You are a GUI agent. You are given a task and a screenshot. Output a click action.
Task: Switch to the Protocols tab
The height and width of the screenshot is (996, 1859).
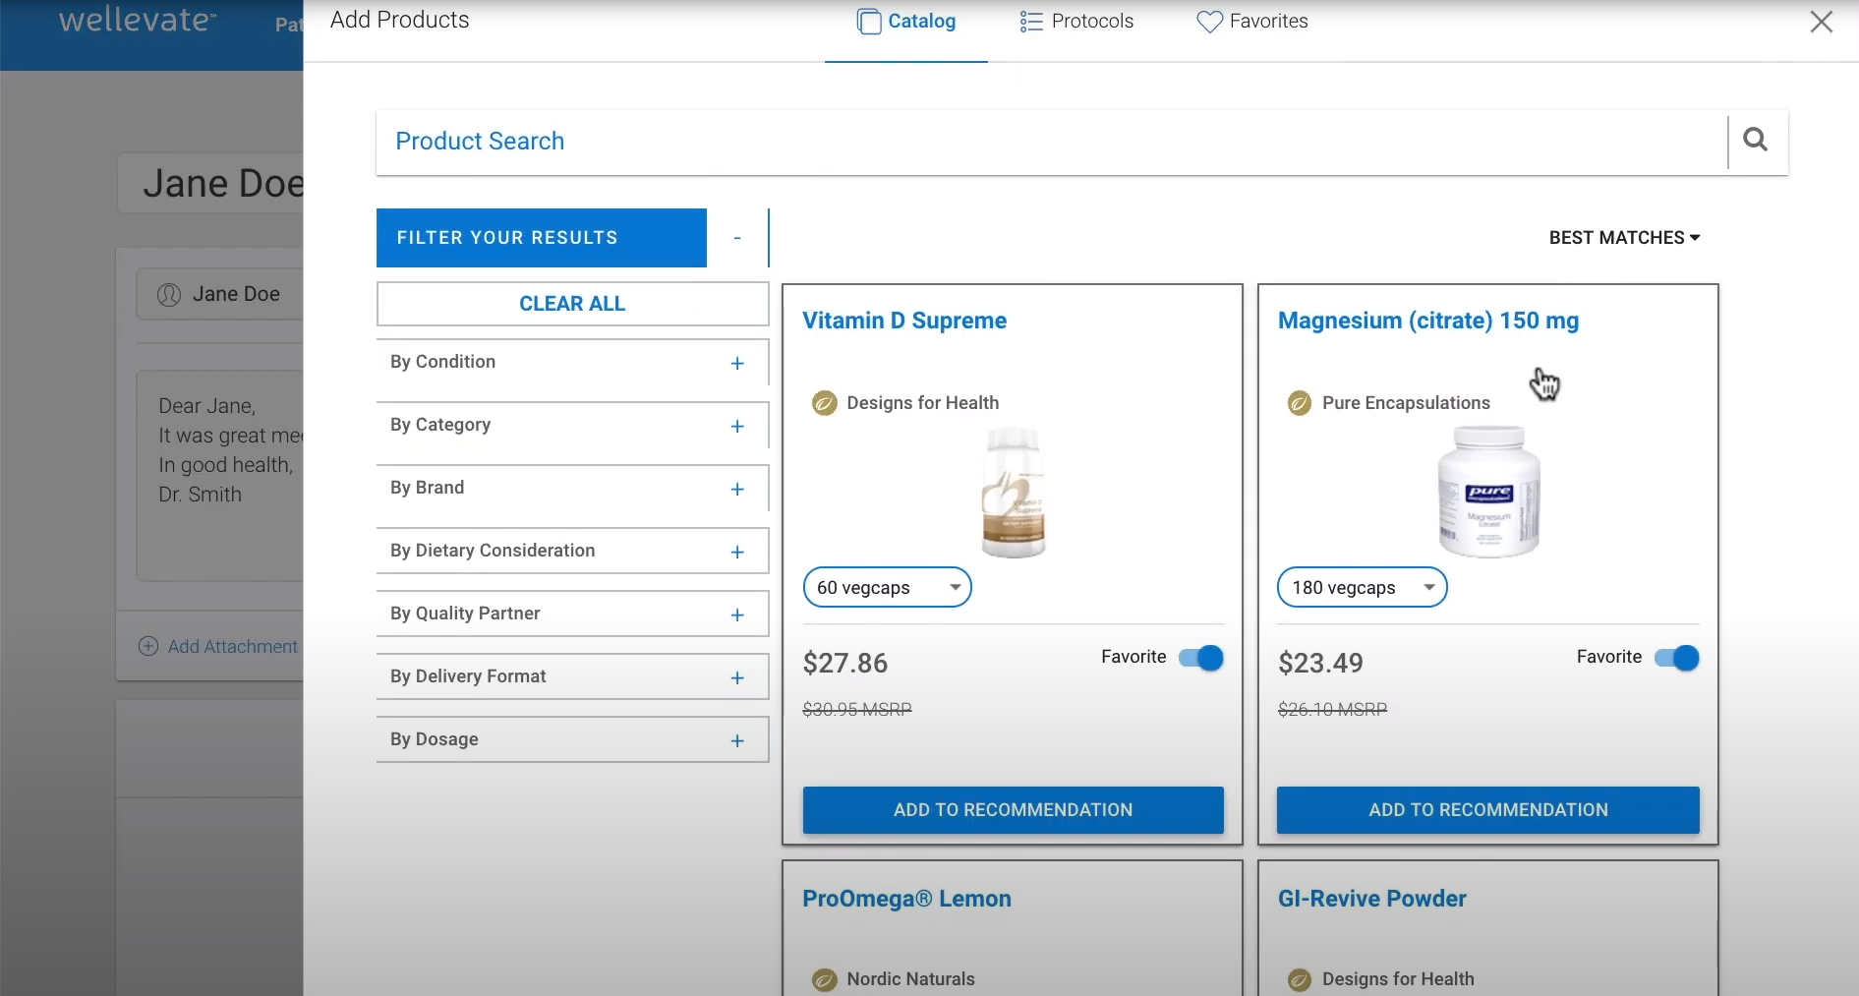[x=1076, y=22]
